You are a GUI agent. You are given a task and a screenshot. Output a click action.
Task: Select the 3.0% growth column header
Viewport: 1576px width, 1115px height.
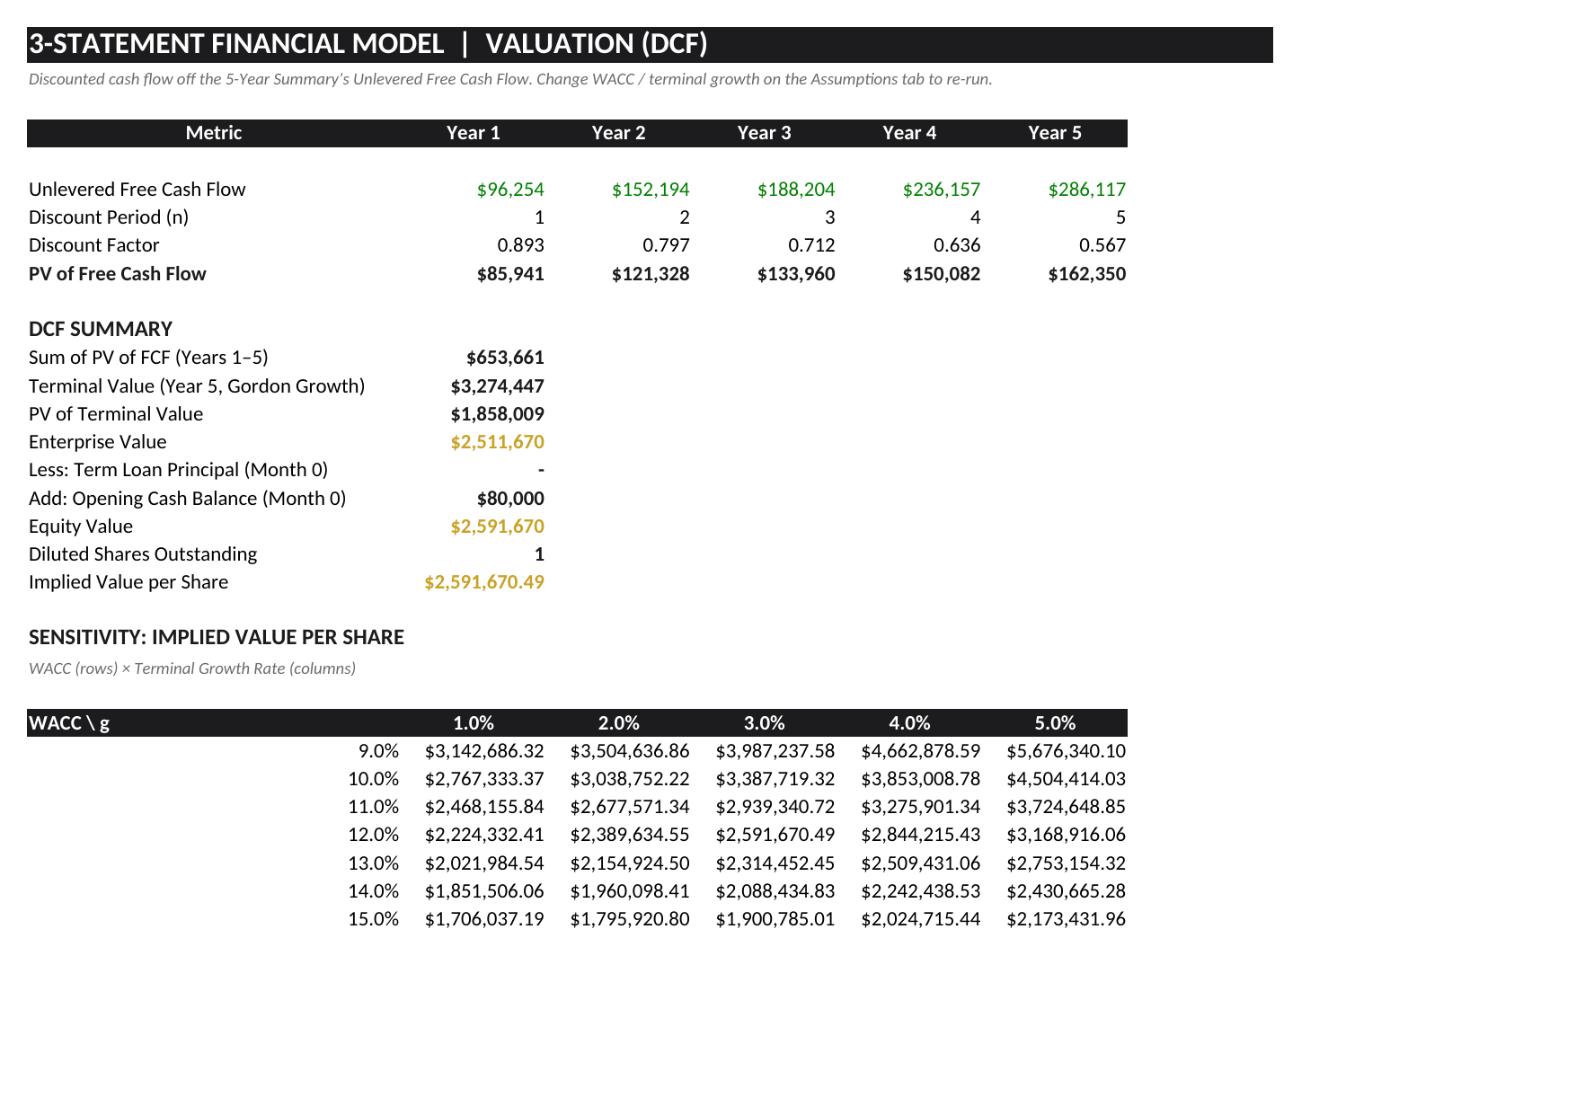click(x=765, y=723)
